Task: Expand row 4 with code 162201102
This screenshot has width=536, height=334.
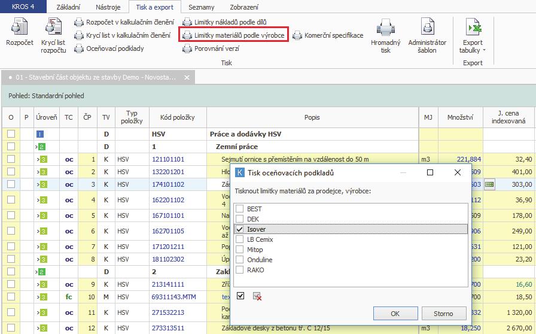Action: pyautogui.click(x=38, y=200)
